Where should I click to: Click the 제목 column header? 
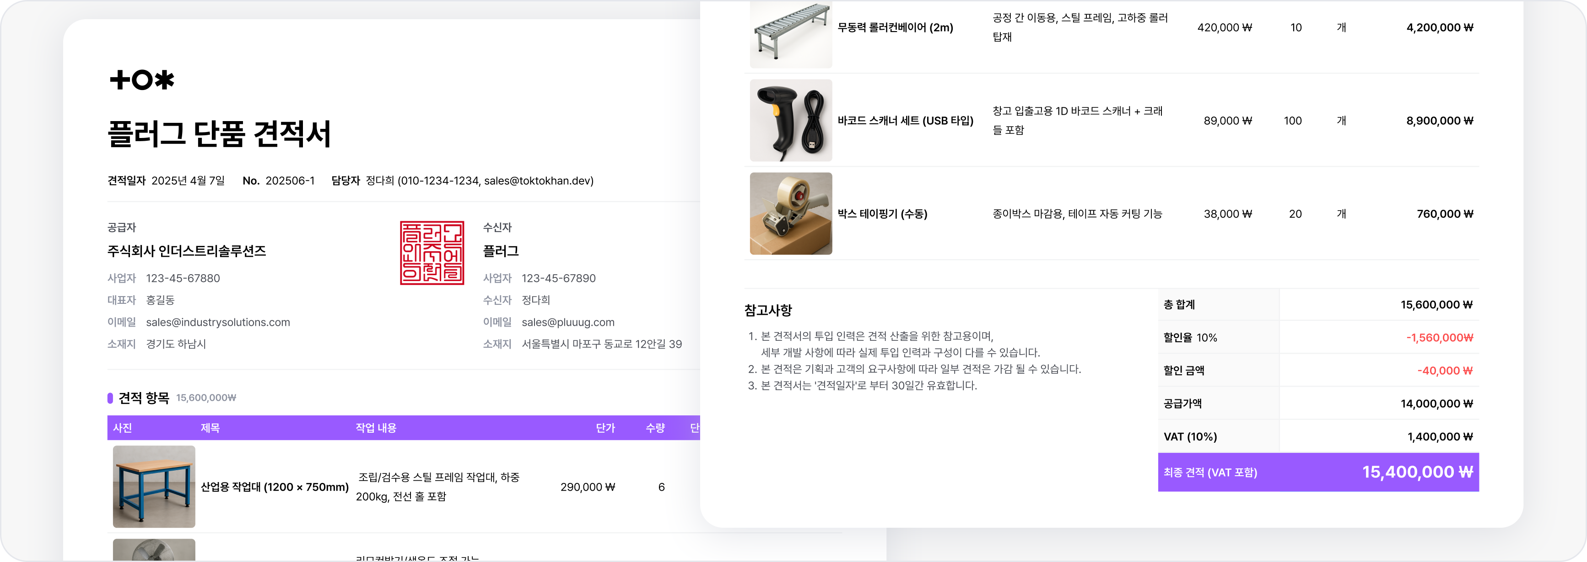210,428
